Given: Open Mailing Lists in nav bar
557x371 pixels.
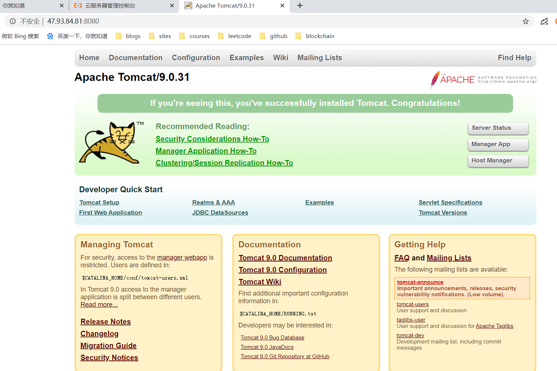Looking at the screenshot, I should (x=320, y=58).
